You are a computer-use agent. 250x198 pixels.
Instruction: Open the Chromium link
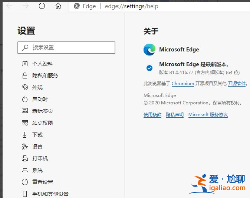tap(183, 84)
